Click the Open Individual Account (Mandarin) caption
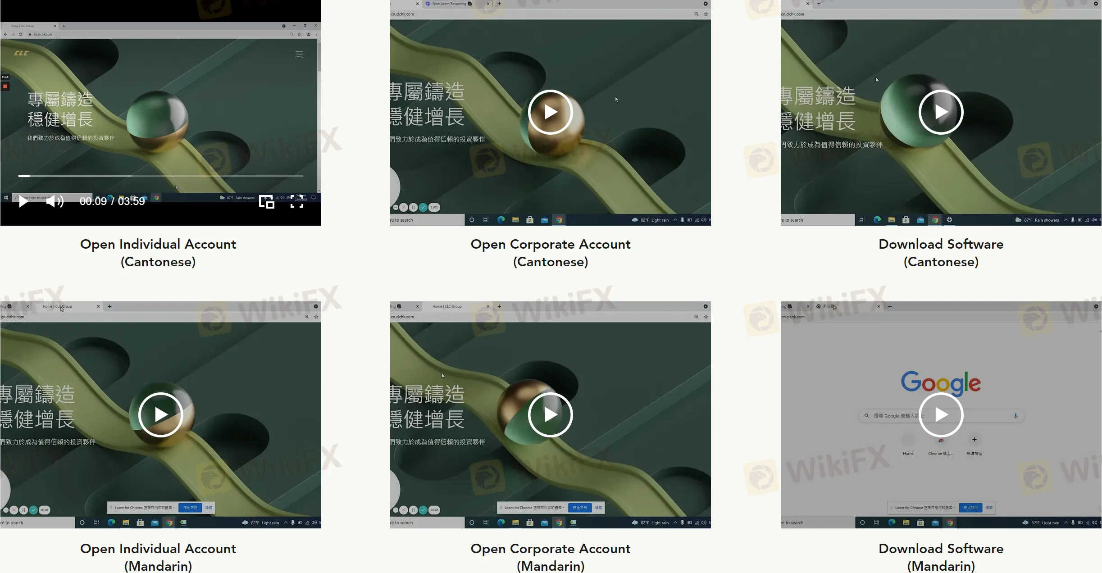The width and height of the screenshot is (1102, 573). (158, 557)
